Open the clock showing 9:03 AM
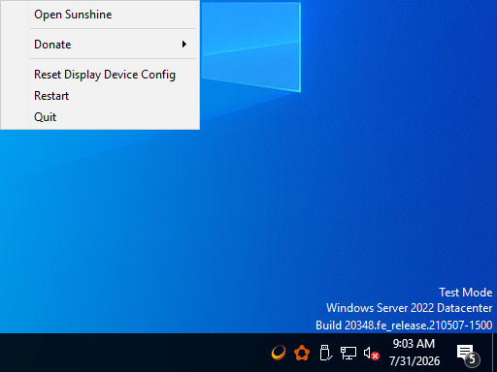 coord(414,353)
